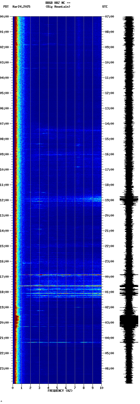Click the 'PDT' timezone label
The height and width of the screenshot is (404, 140).
point(6,7)
